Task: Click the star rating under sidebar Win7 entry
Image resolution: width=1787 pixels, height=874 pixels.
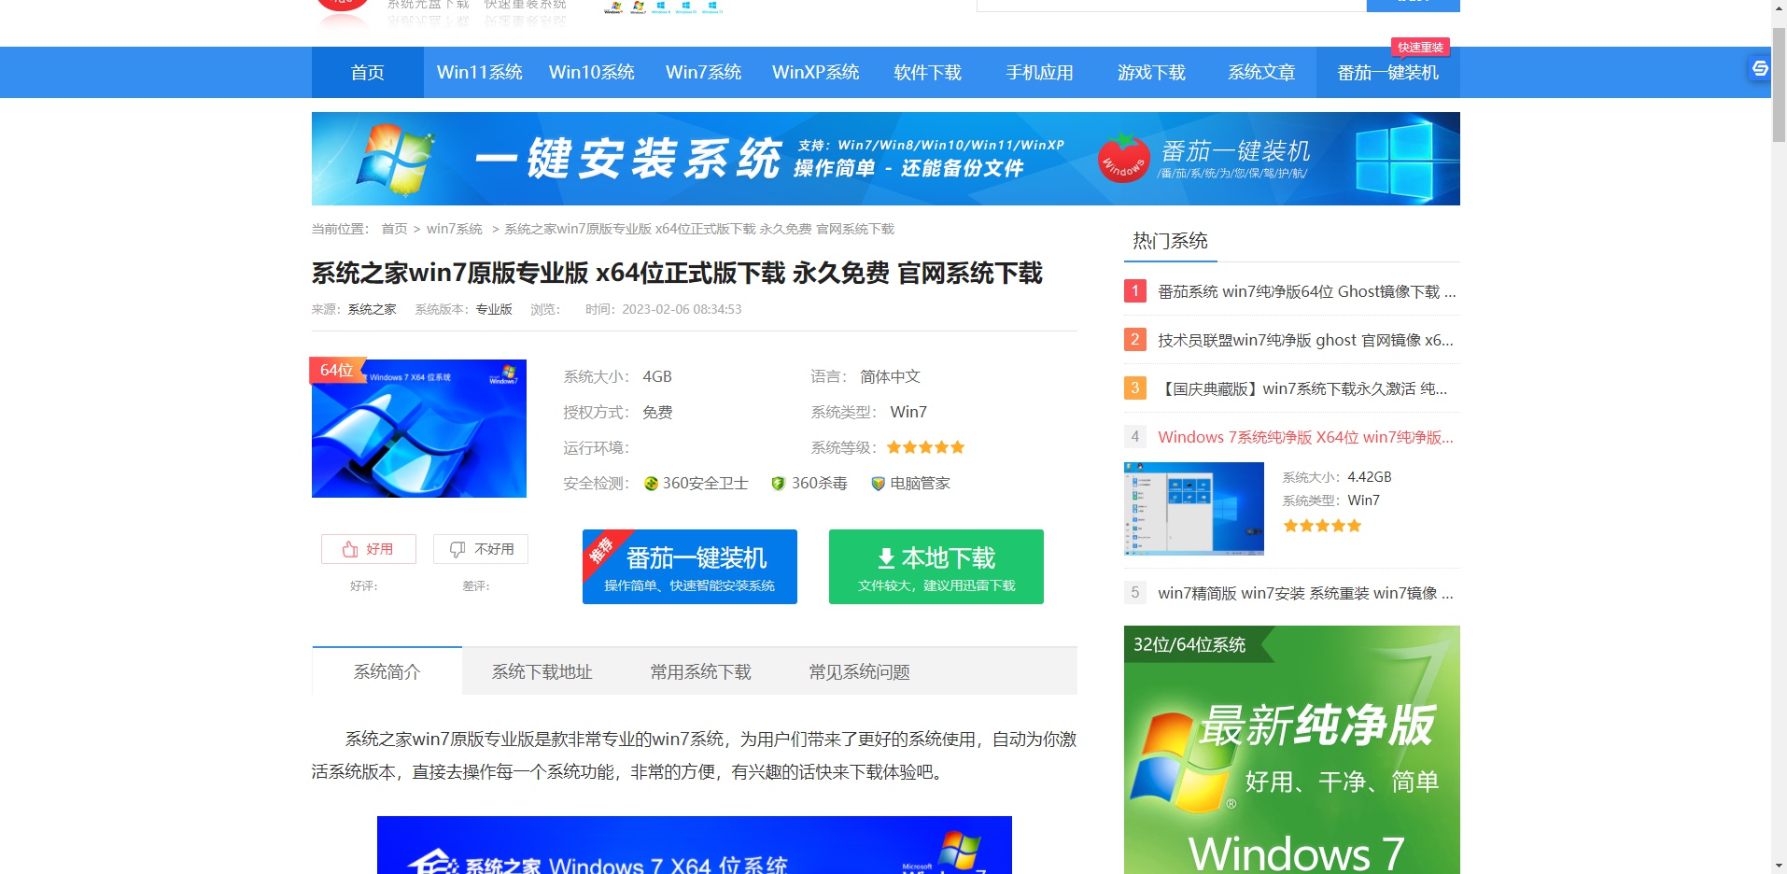Action: [x=1322, y=526]
